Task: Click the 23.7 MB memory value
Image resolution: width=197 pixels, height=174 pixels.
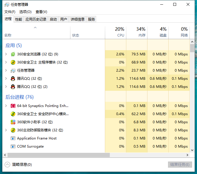Action: pyautogui.click(x=138, y=70)
